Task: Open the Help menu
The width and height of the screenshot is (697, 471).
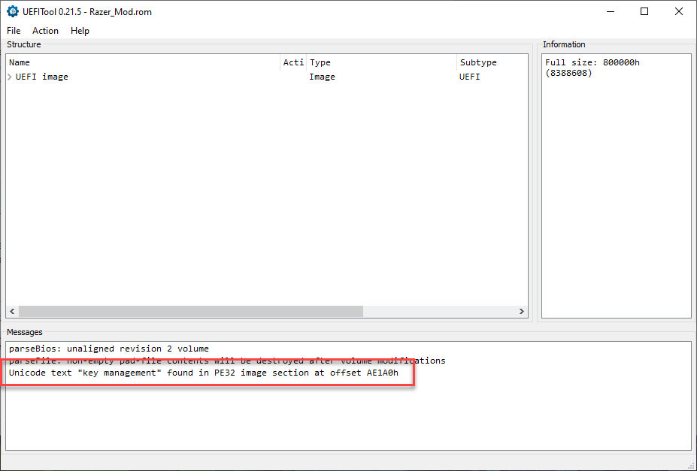Action: coord(80,31)
